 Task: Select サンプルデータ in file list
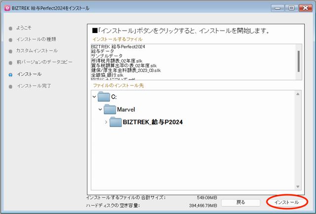tap(107, 56)
